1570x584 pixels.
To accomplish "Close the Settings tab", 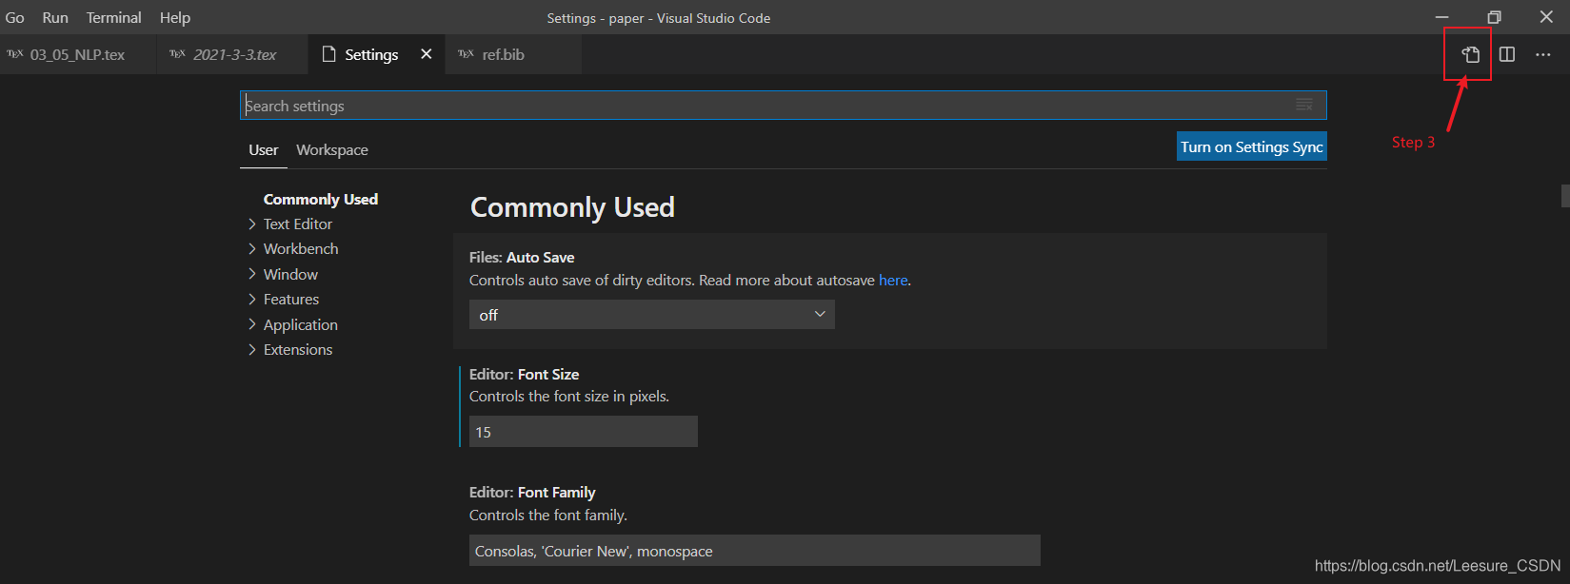I will [427, 54].
